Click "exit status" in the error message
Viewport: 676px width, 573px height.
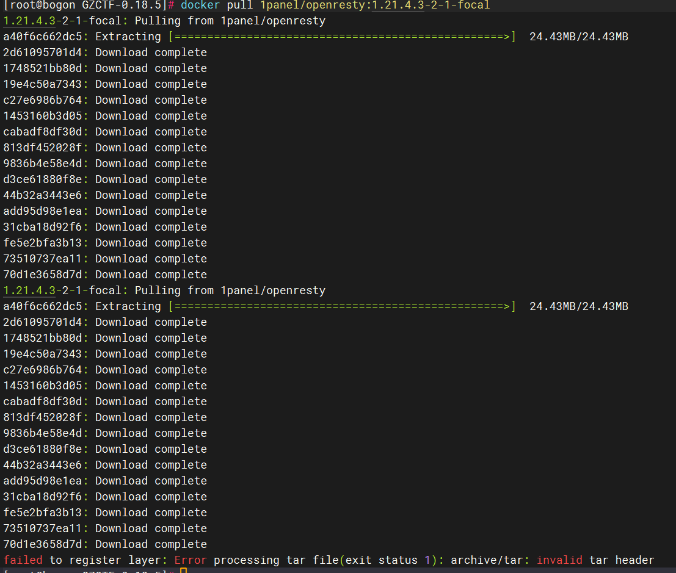tap(382, 560)
